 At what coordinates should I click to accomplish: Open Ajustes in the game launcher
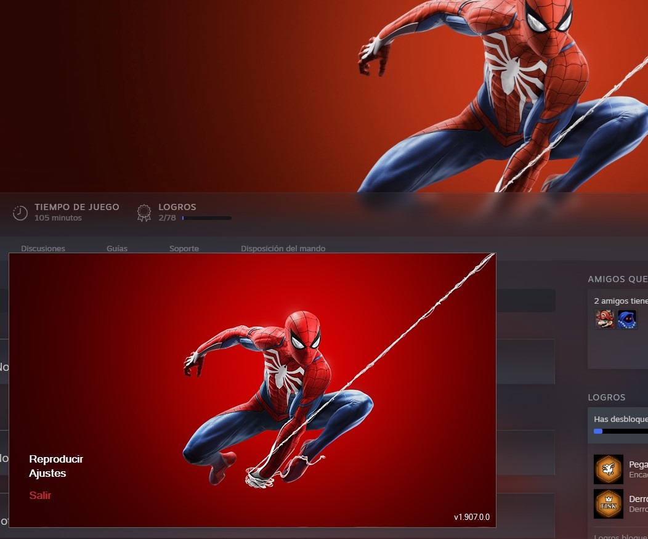[47, 473]
